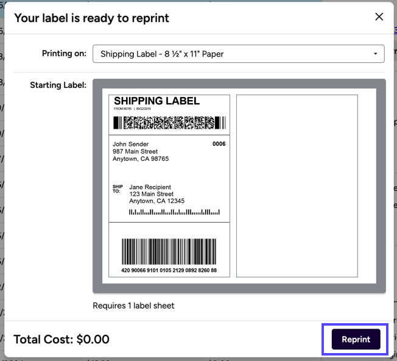
Task: Click John Sender return address in preview
Action: coord(140,151)
